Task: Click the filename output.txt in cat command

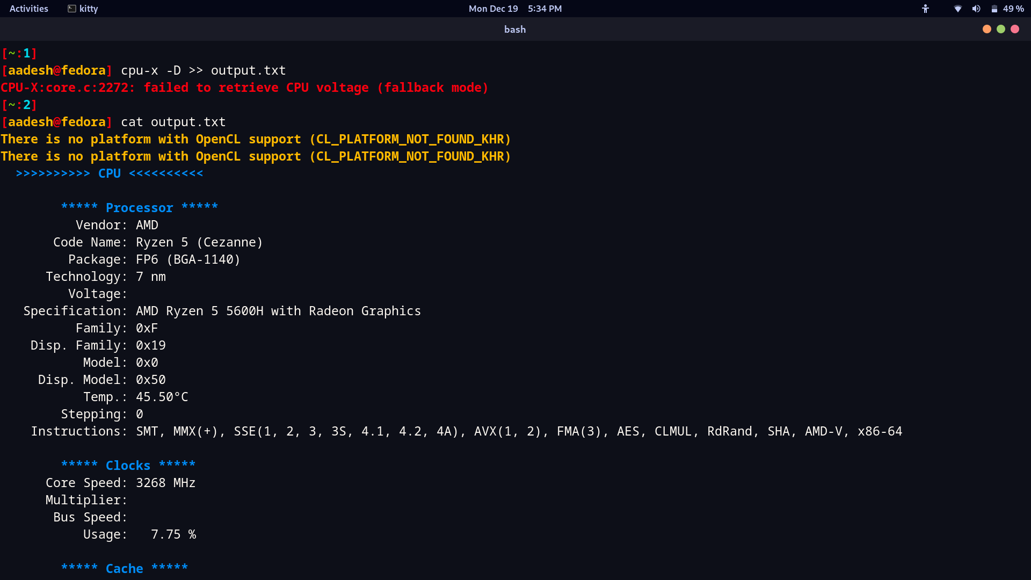Action: (x=187, y=122)
